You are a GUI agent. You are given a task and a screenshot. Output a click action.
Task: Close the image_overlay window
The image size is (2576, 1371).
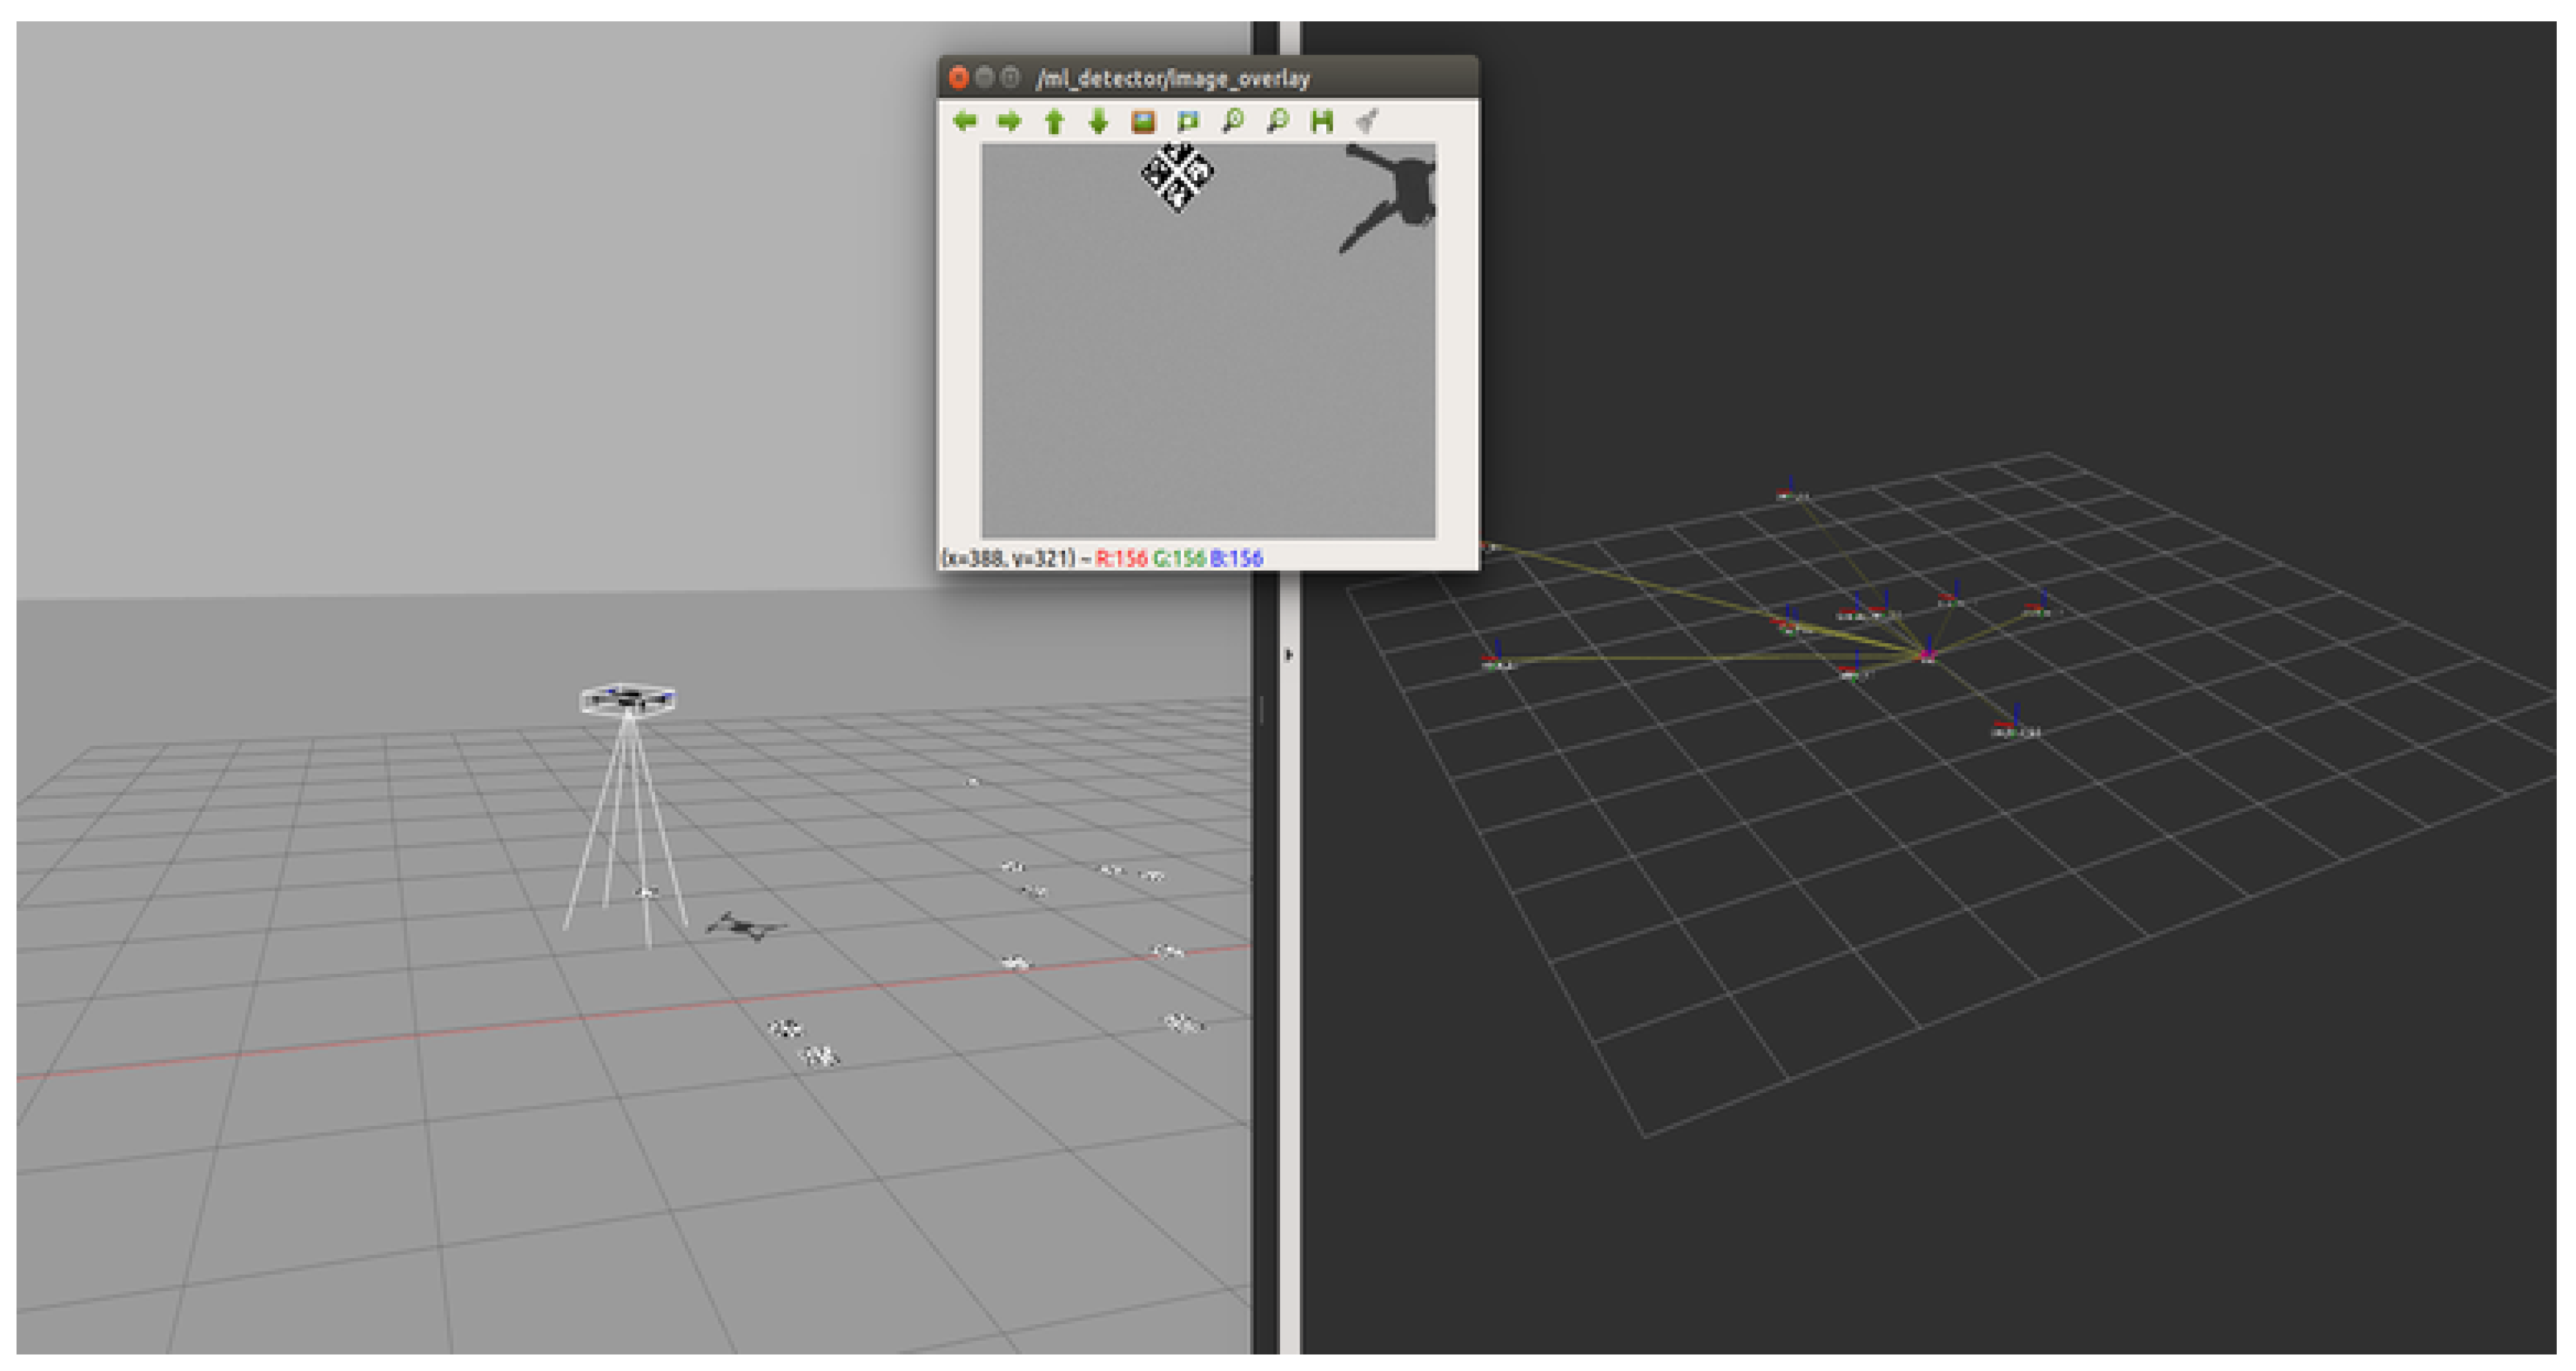coord(958,77)
